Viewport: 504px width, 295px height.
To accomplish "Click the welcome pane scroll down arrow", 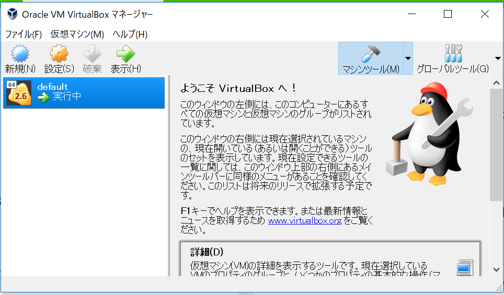I will coord(496,269).
